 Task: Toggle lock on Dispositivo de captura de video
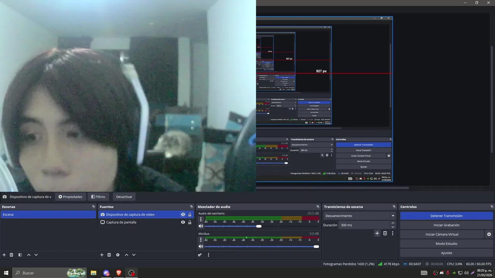click(189, 215)
